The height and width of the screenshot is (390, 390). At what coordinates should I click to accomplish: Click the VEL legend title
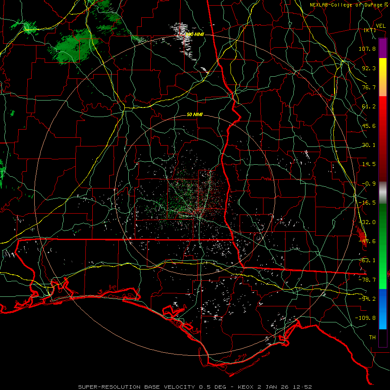pos(380,26)
